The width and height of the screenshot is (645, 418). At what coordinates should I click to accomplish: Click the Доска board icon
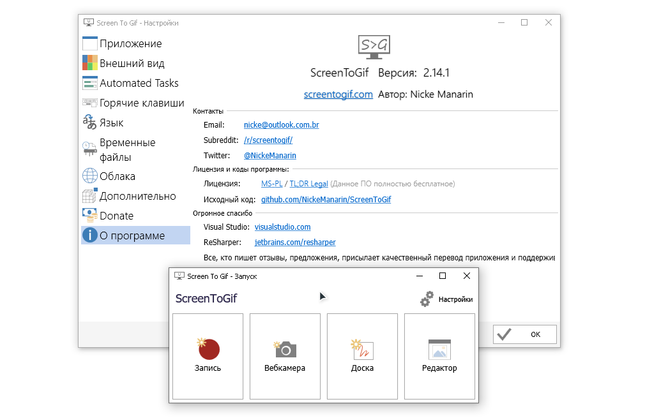(x=362, y=349)
